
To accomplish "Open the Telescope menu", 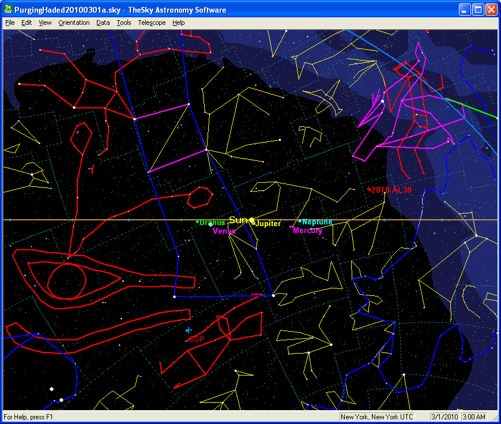I will pyautogui.click(x=152, y=22).
